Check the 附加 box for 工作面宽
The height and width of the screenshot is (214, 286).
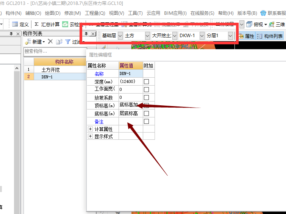click(x=146, y=90)
